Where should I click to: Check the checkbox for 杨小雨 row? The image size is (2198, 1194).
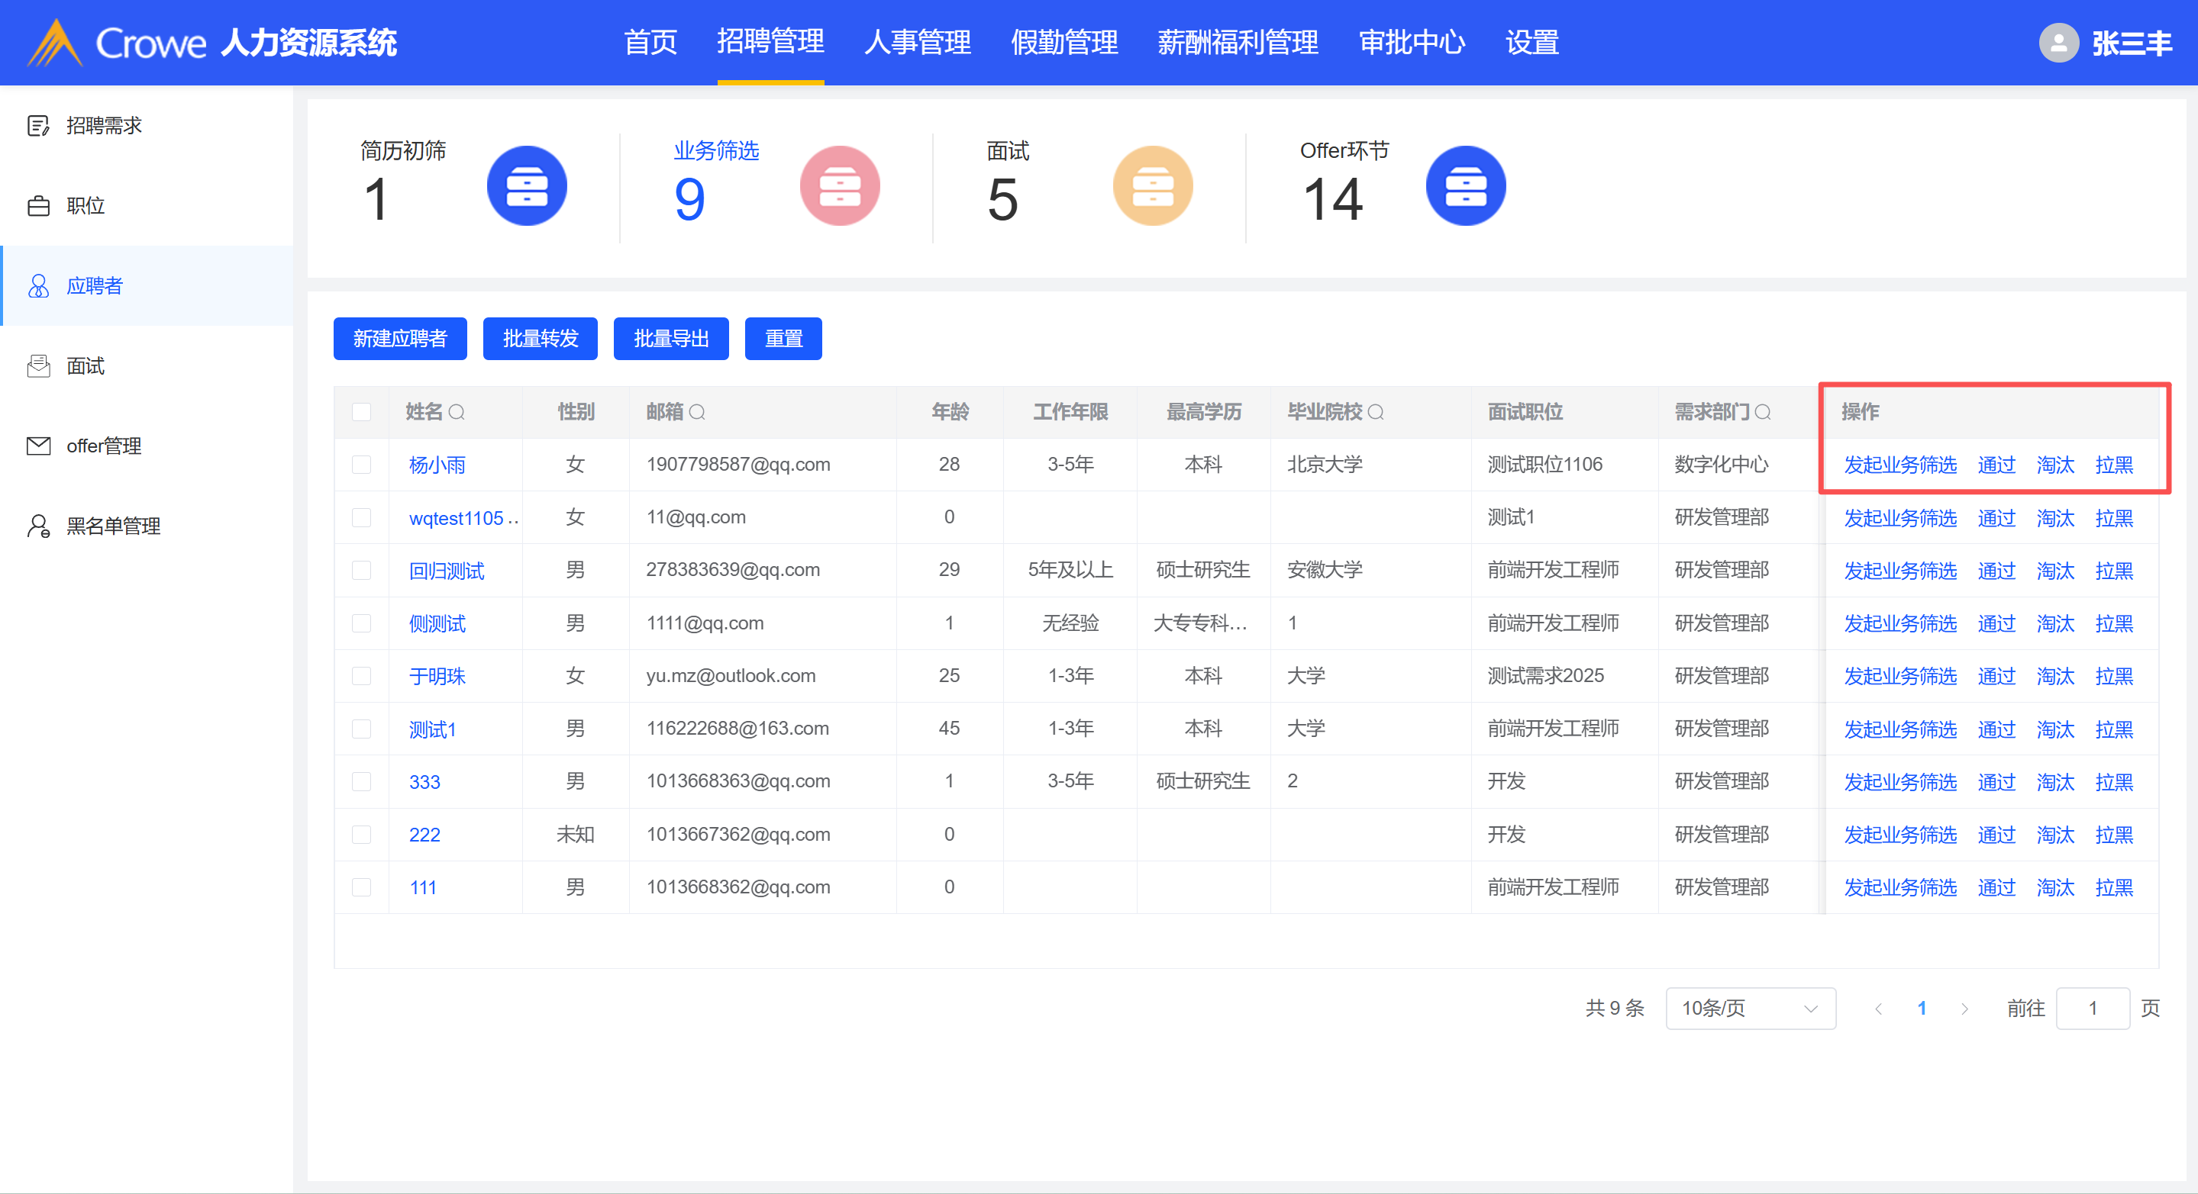click(362, 465)
